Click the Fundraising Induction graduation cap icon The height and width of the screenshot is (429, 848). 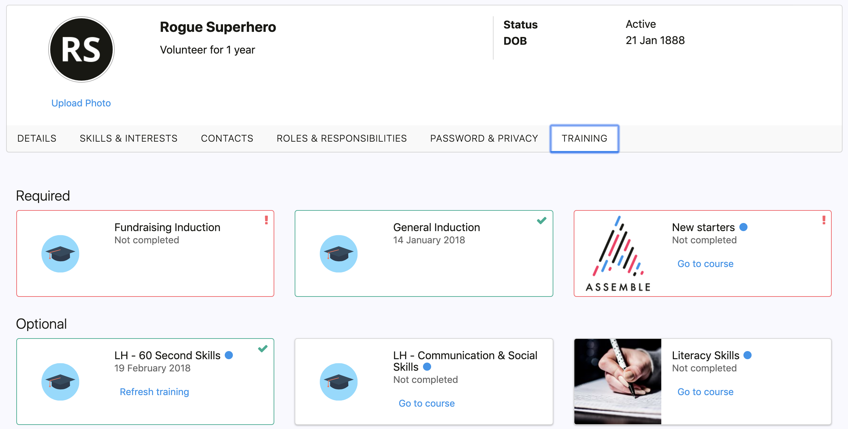click(x=60, y=253)
